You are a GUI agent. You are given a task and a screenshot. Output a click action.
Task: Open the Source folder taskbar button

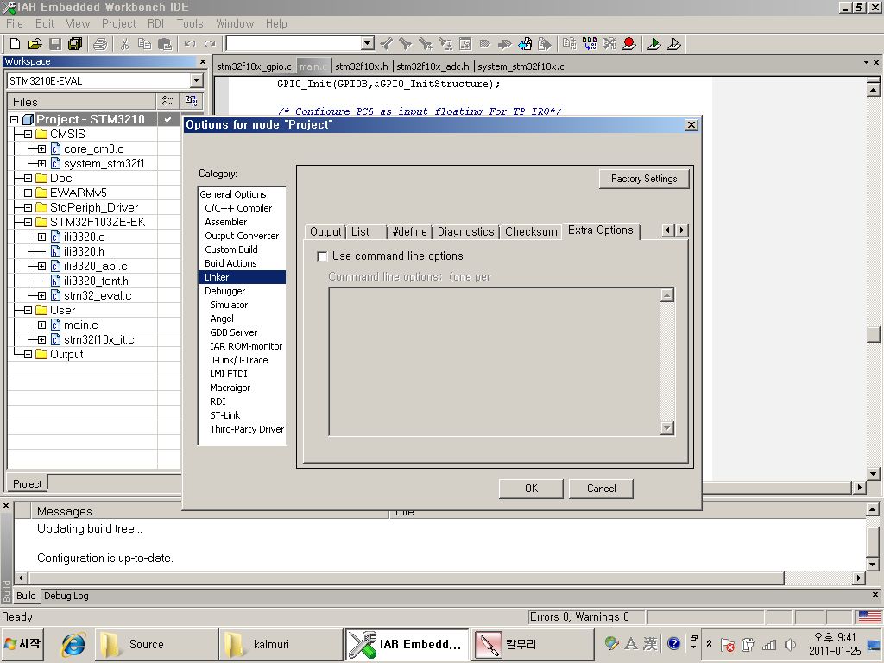tap(156, 644)
